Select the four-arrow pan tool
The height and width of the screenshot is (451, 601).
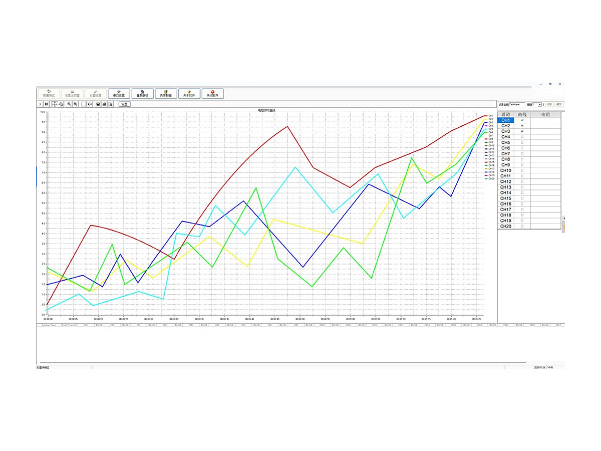click(55, 104)
